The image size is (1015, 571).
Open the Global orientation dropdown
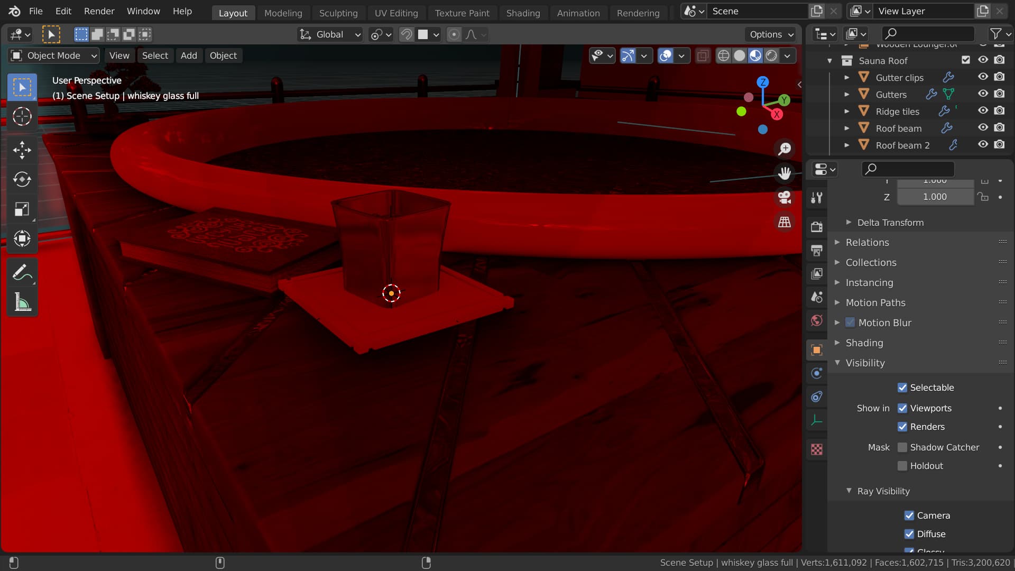coord(330,34)
